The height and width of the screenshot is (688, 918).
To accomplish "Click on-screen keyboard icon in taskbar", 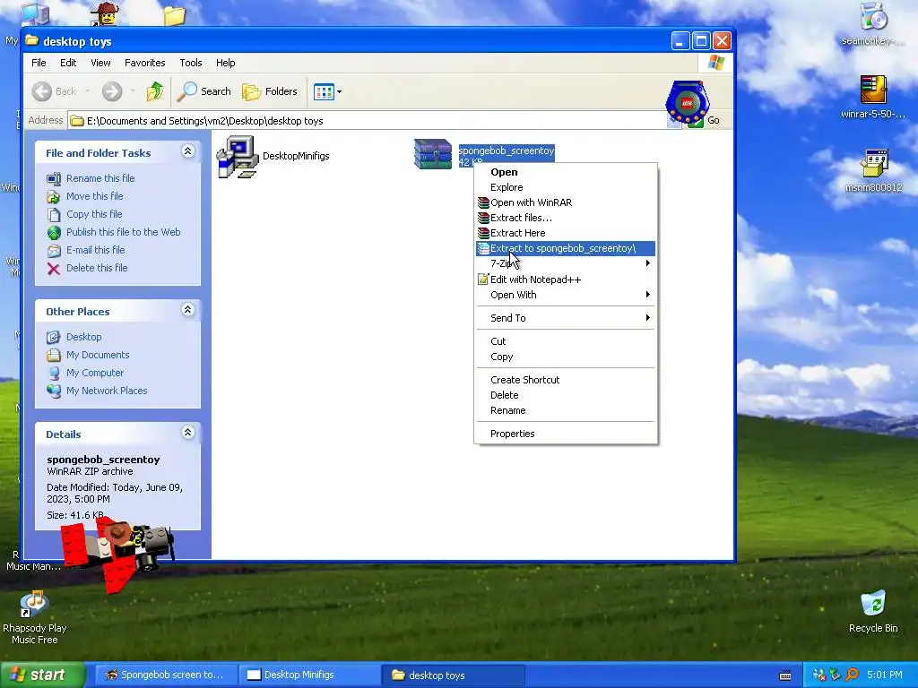I will tap(785, 675).
